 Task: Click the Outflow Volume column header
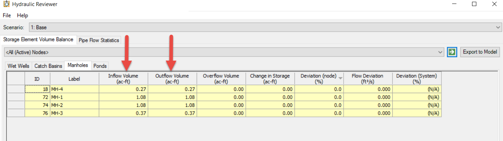click(172, 78)
